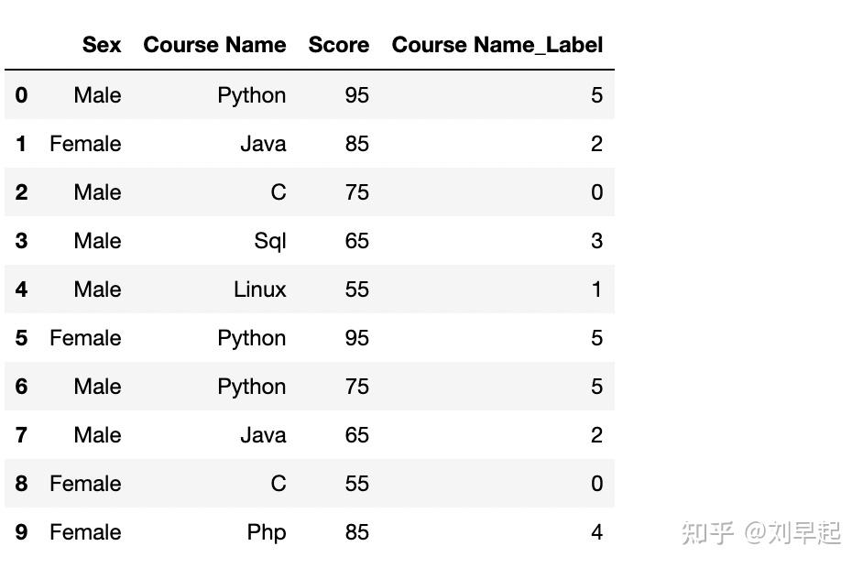
Task: Click the 知乎 @刘早起 watermark text
Action: click(x=760, y=532)
